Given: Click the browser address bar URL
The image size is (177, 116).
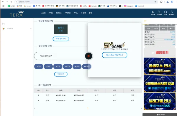Looking at the screenshot, I should point(24,2).
